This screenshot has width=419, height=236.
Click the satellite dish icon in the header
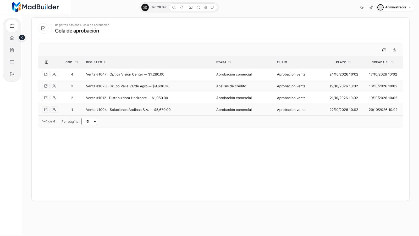point(371,7)
